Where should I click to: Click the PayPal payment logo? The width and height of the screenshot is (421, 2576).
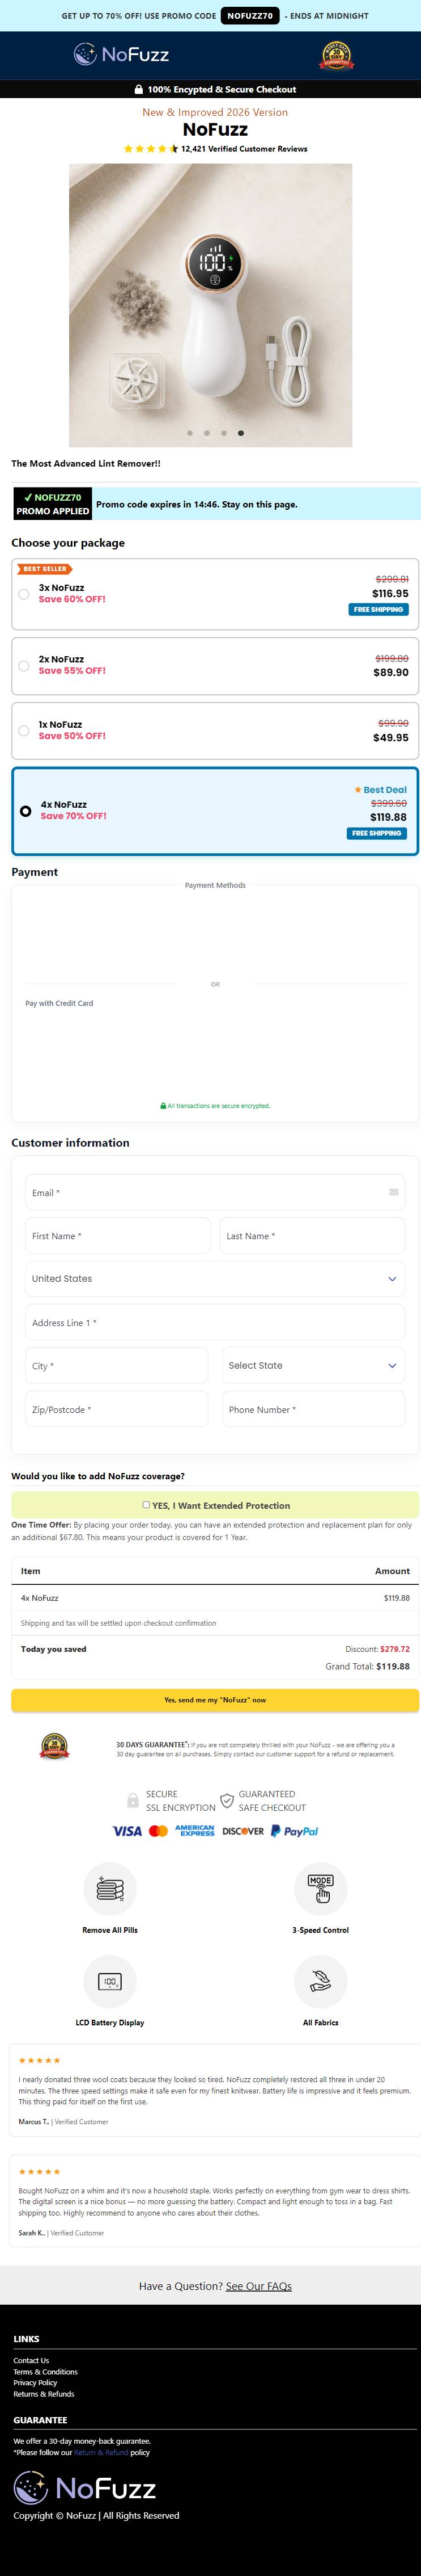(294, 1831)
